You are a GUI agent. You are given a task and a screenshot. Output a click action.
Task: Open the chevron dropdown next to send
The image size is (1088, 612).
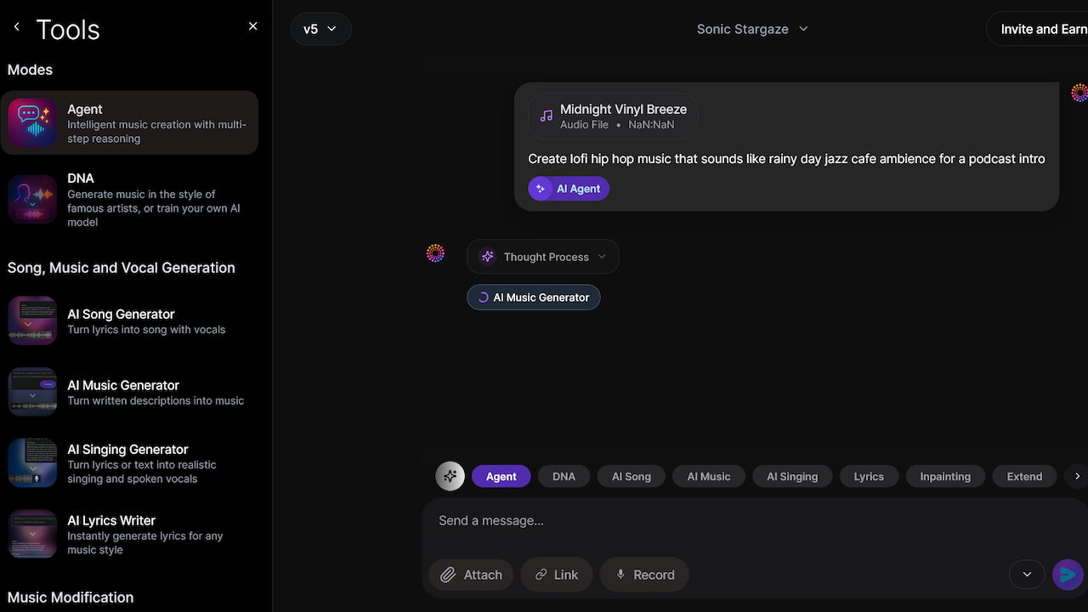click(x=1027, y=575)
